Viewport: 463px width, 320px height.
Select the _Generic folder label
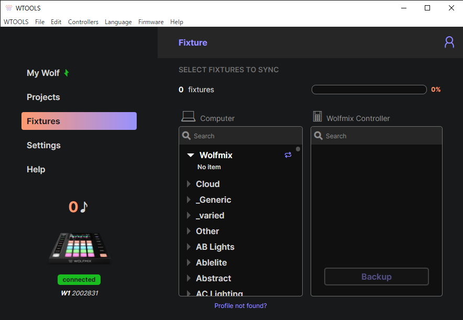[214, 200]
